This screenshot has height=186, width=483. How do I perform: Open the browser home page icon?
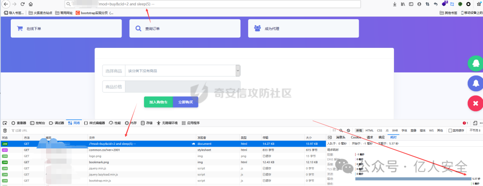[30, 4]
